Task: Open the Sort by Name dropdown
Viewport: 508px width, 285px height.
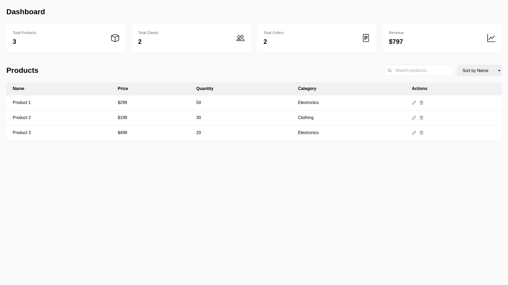Action: [x=479, y=70]
